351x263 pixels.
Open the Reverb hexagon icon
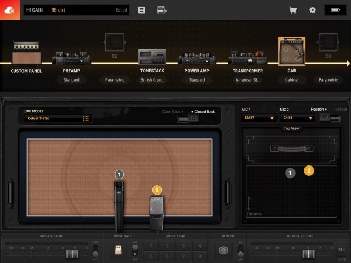(x=223, y=249)
